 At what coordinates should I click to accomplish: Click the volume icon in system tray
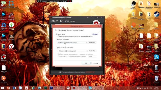[x=147, y=88]
